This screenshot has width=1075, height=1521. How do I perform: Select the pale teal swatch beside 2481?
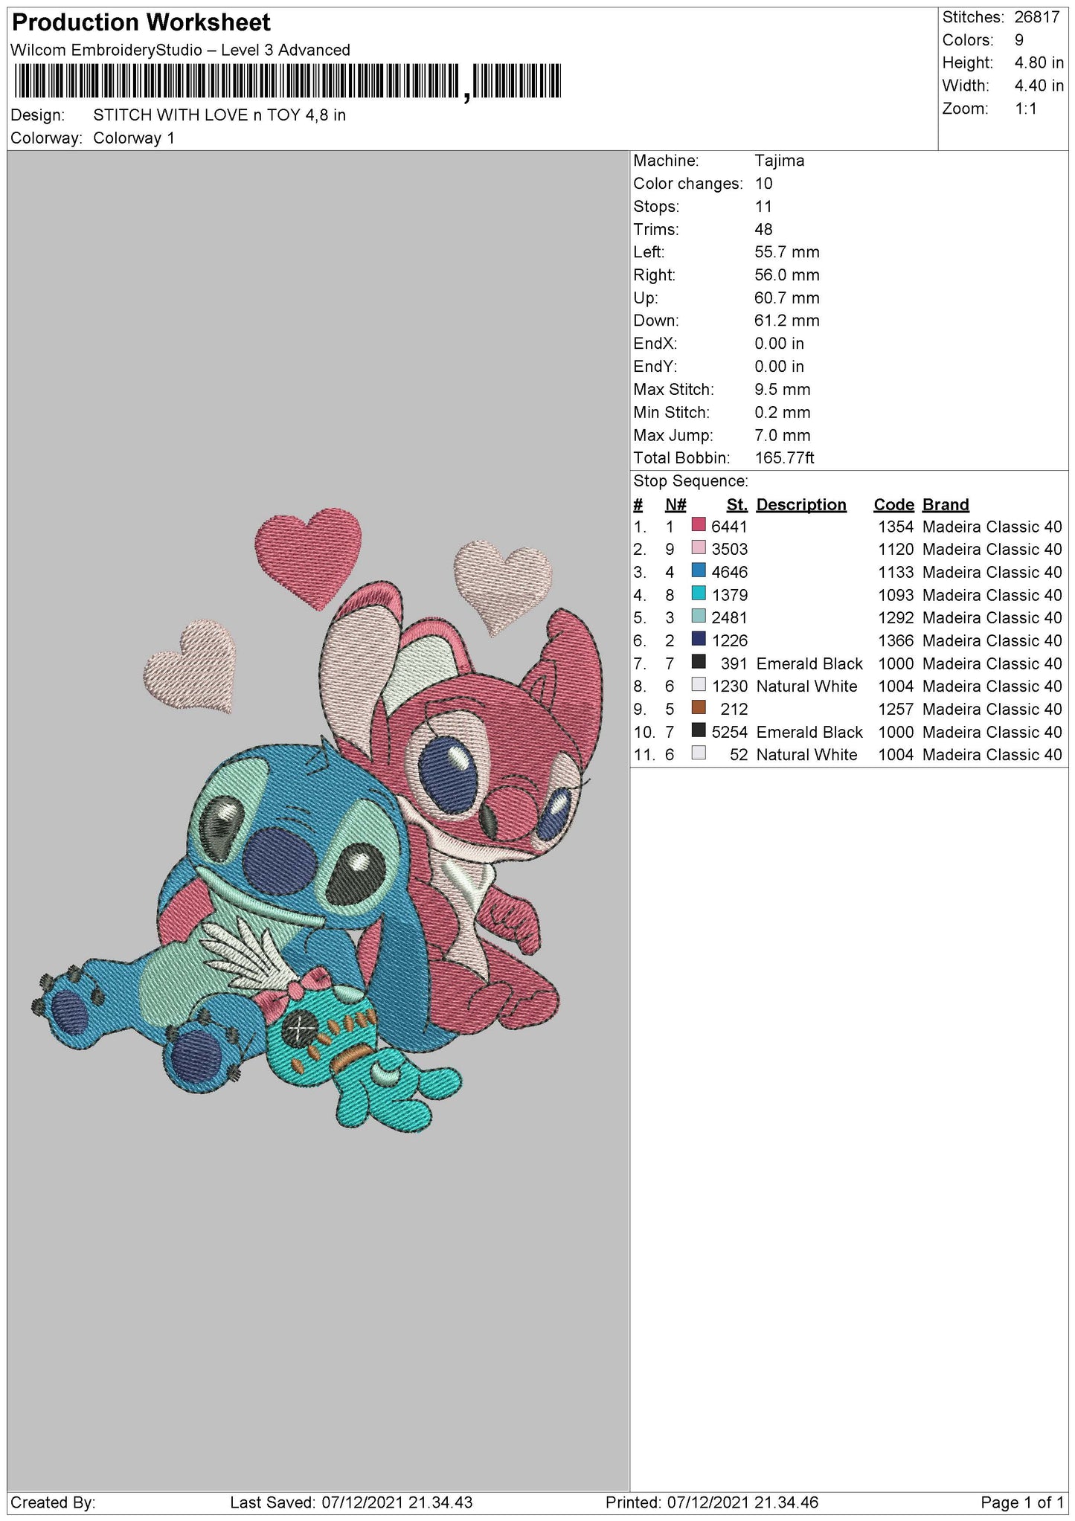coord(698,617)
